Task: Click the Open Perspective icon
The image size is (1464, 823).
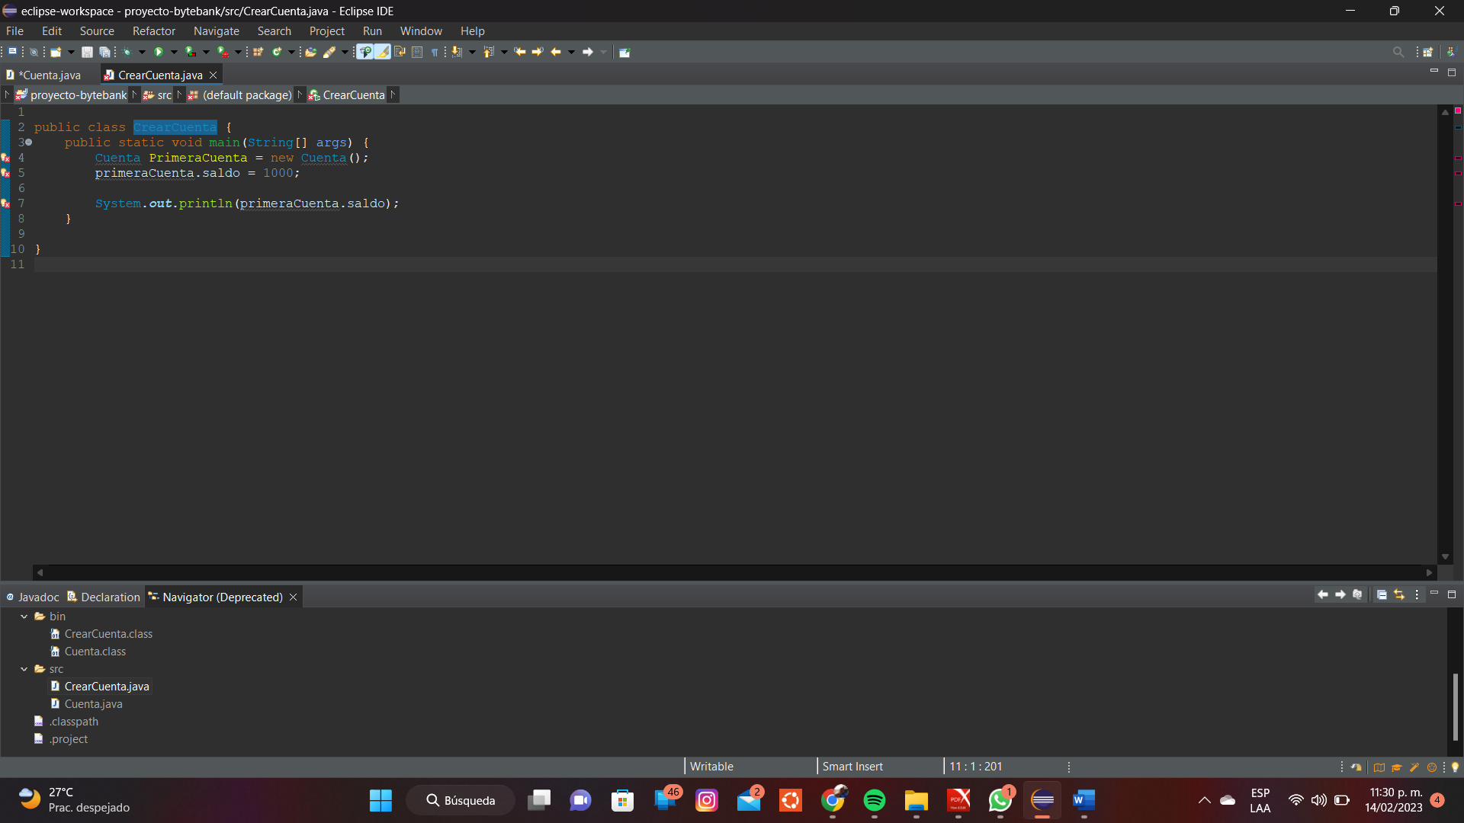Action: click(x=1428, y=52)
